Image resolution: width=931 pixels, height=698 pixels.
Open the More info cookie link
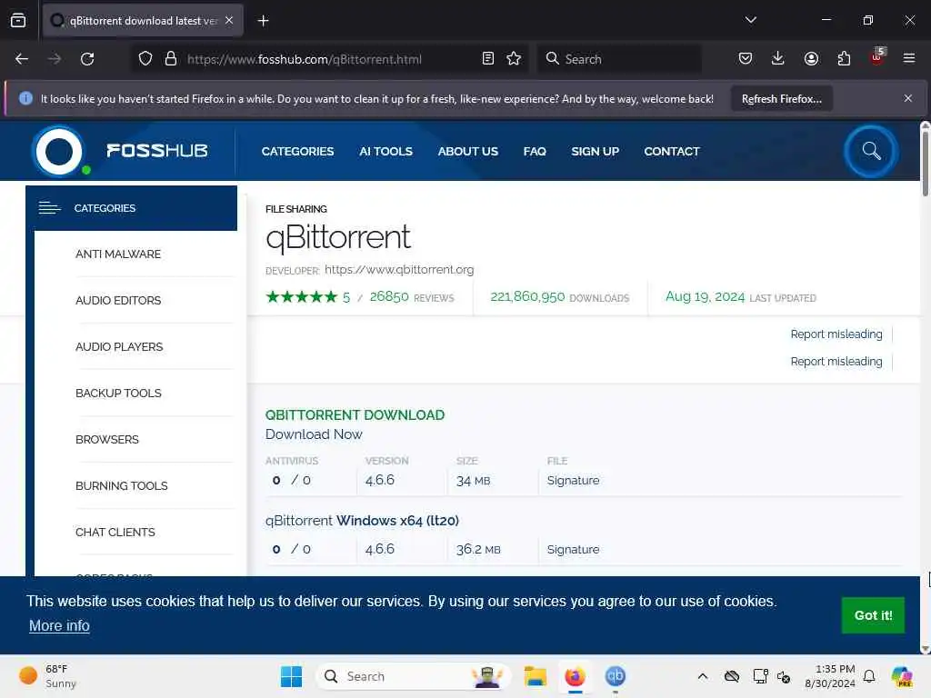tap(59, 625)
